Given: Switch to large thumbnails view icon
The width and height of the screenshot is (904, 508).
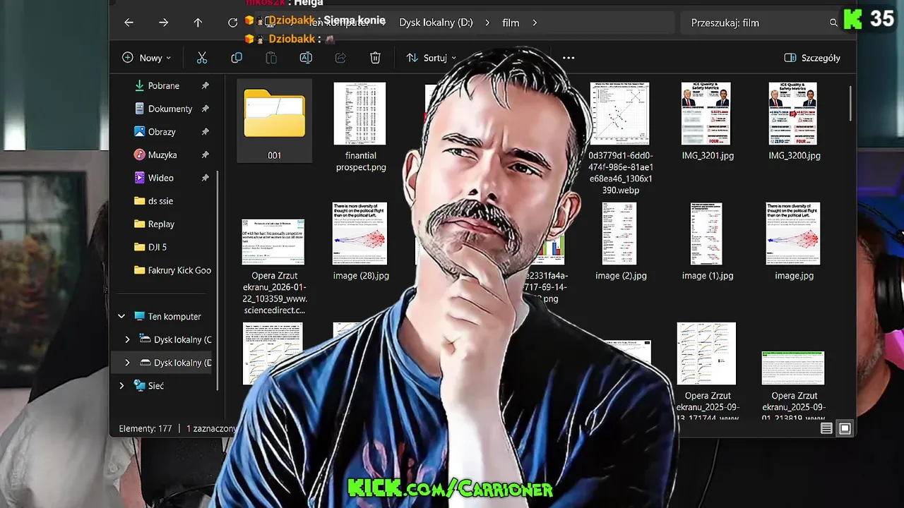Looking at the screenshot, I should point(845,428).
